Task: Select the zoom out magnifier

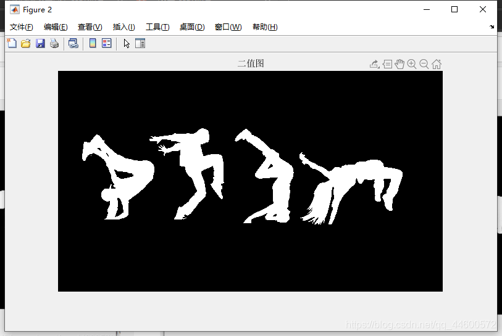Action: point(424,64)
